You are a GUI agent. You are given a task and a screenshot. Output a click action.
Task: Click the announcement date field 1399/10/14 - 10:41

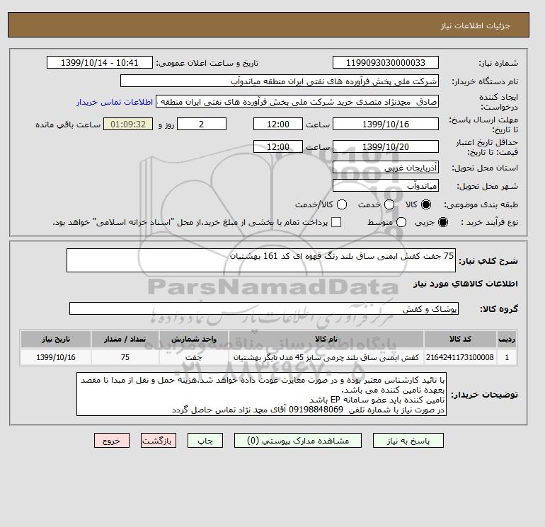click(100, 62)
